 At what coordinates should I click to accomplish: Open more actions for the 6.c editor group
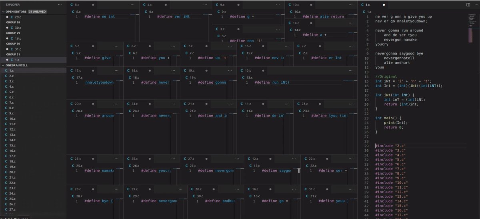pos(173,46)
